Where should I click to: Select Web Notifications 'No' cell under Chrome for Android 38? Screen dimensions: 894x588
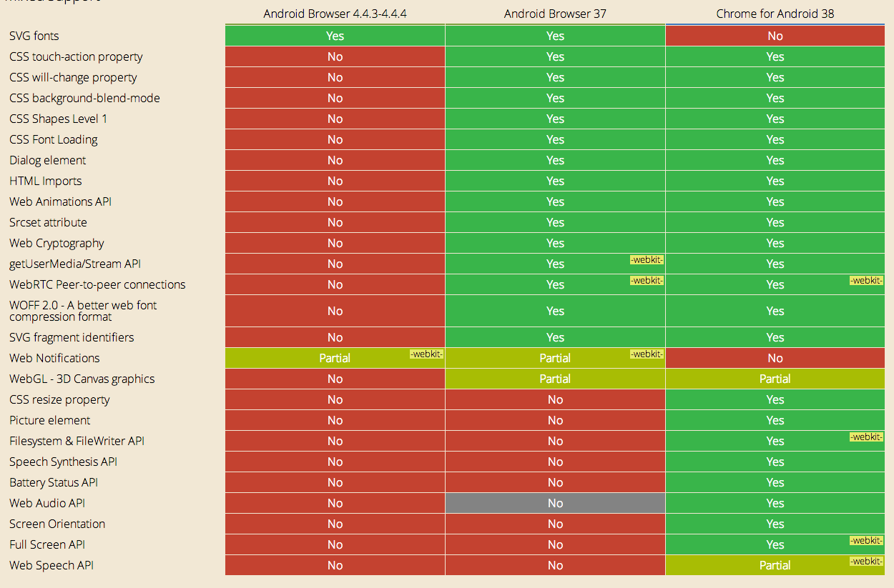(x=775, y=358)
